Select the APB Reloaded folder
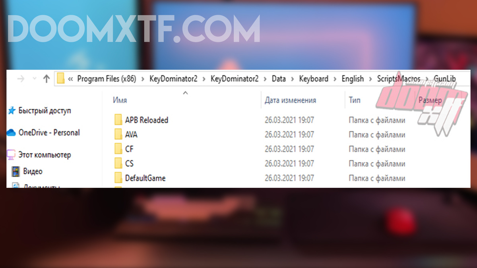477x268 pixels. [x=147, y=120]
